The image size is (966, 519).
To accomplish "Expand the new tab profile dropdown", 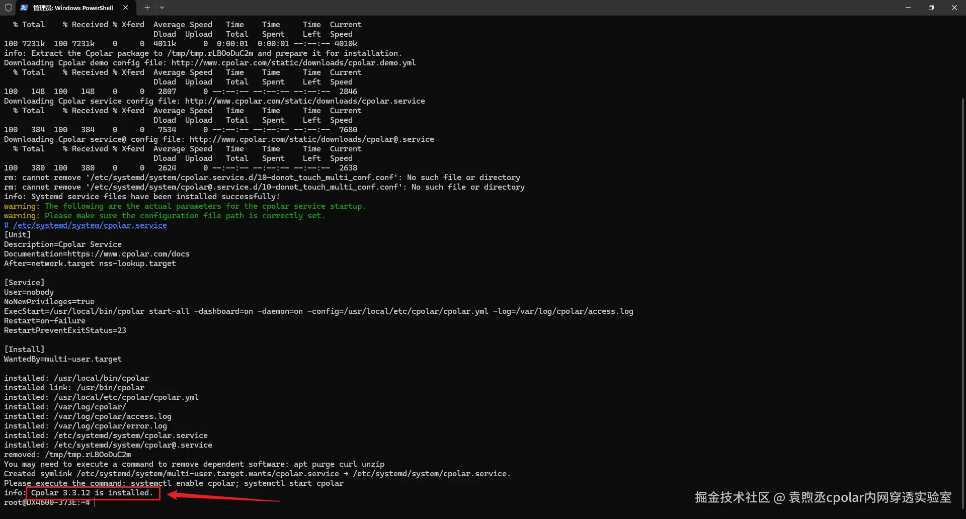I will [162, 8].
